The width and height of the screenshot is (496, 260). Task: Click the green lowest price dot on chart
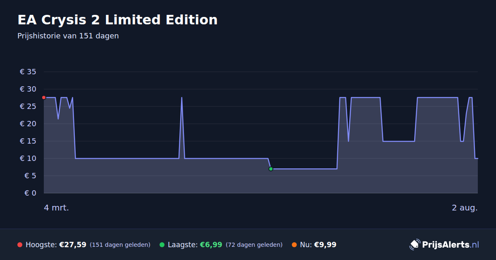pos(271,169)
